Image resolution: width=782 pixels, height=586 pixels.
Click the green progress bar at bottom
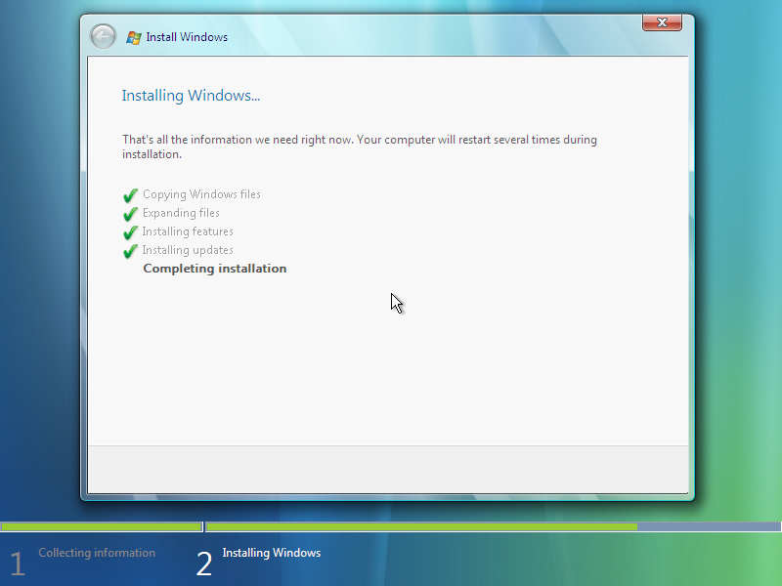pyautogui.click(x=420, y=525)
